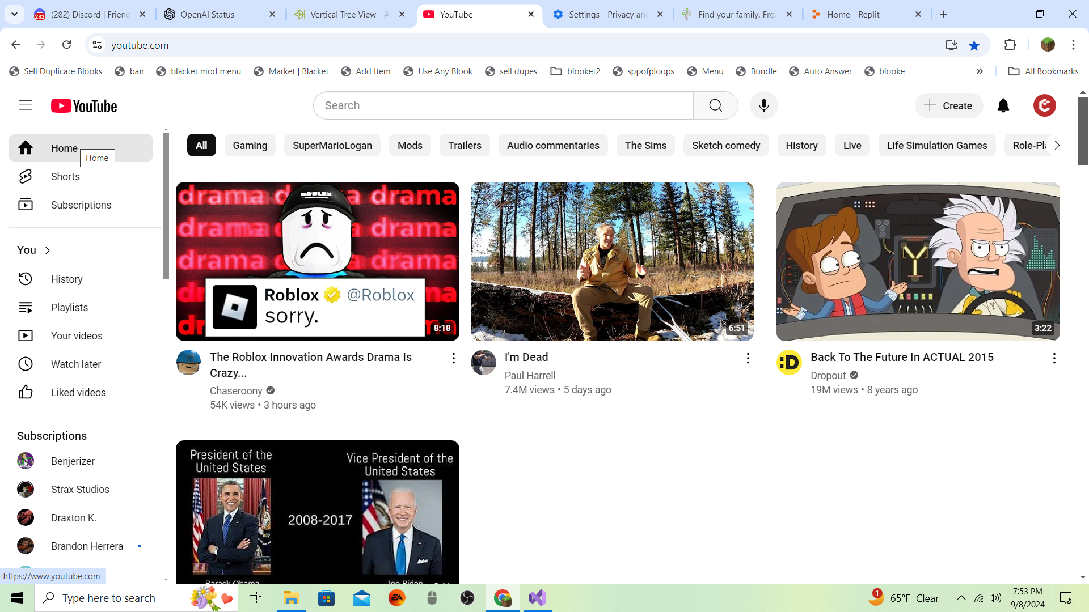Select the Gaming filter chip
The height and width of the screenshot is (612, 1089).
(x=250, y=146)
